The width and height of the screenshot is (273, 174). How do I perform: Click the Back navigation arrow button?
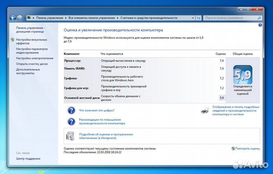(x=13, y=18)
